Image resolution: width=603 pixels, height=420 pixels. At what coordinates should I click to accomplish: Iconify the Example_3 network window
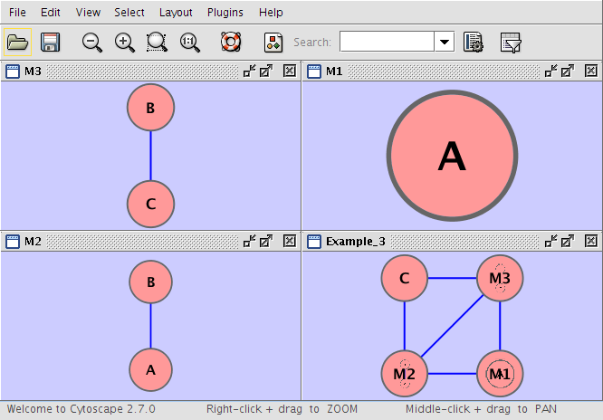pos(550,241)
